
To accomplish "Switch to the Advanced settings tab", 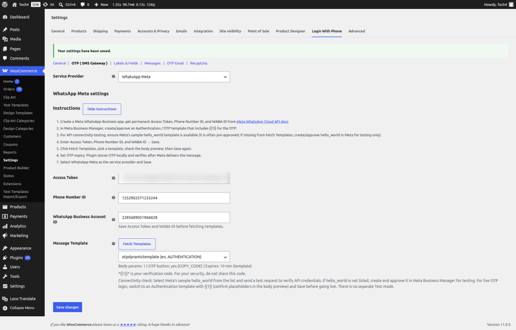I will pyautogui.click(x=356, y=31).
